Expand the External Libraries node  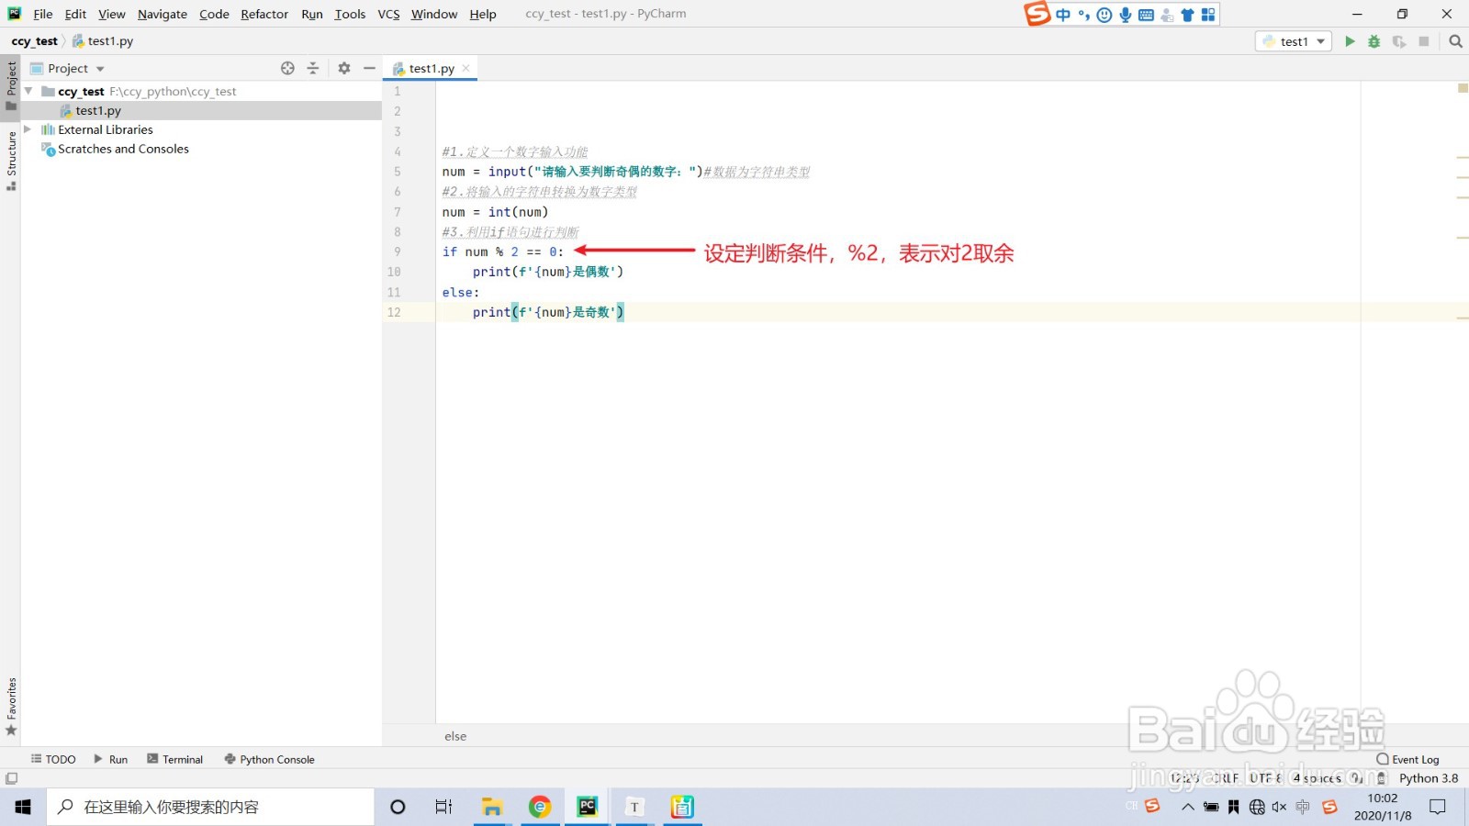click(x=28, y=129)
